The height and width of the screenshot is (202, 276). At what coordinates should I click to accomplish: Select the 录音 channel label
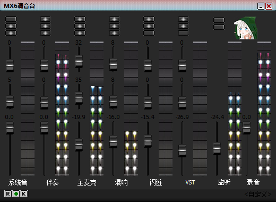click(253, 182)
